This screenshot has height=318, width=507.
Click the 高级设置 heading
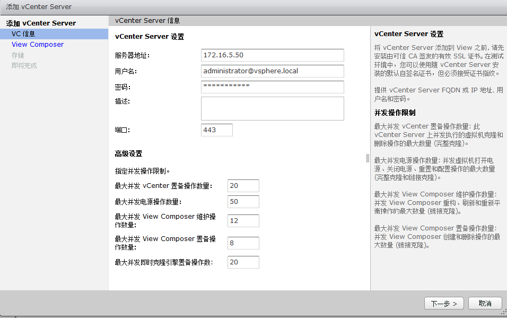coord(128,153)
